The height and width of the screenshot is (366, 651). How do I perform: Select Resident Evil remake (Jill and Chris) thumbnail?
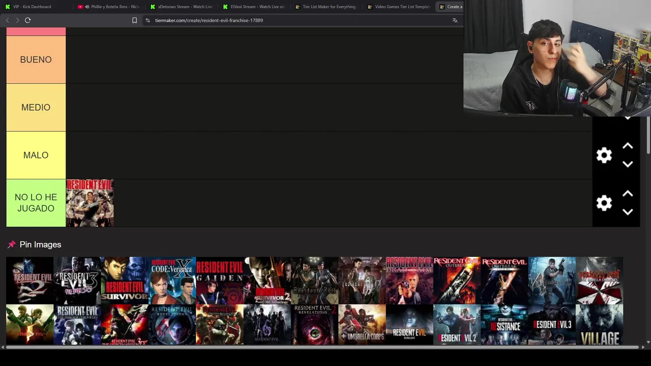tap(315, 280)
